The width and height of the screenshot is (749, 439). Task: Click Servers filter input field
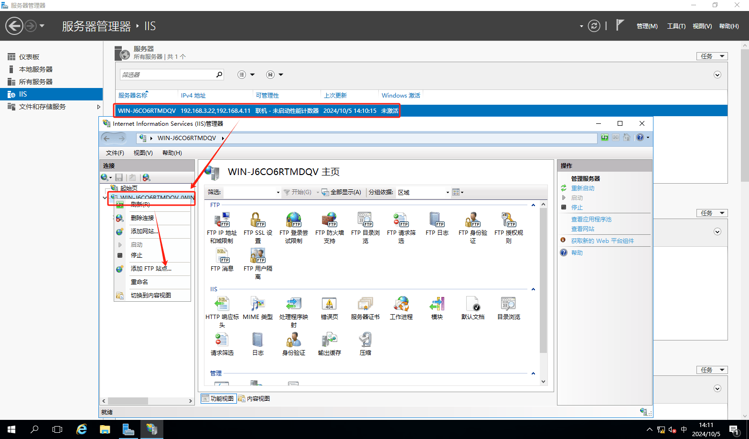tap(167, 75)
